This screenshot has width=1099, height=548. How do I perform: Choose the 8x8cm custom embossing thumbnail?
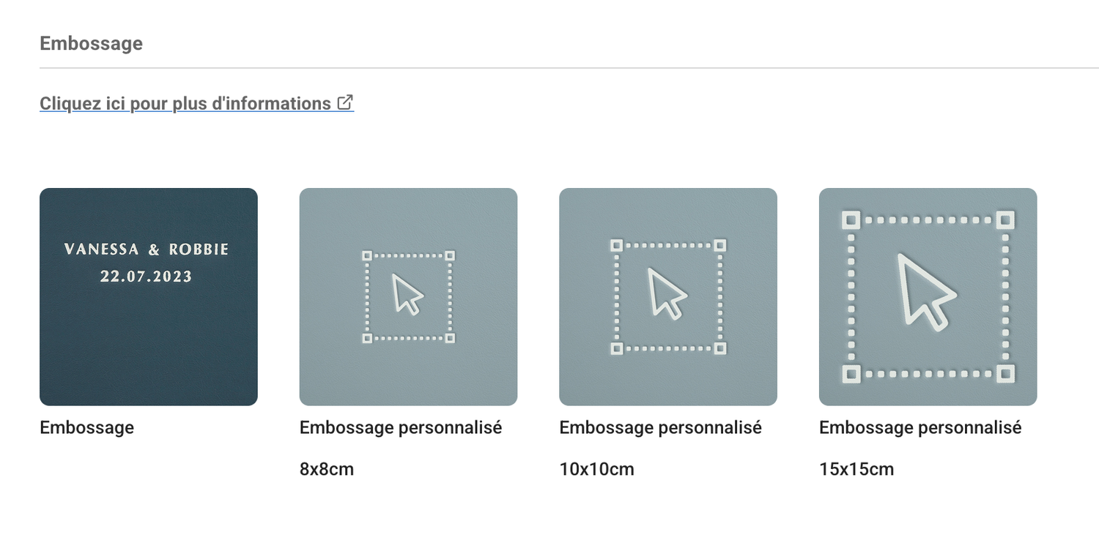pos(408,297)
